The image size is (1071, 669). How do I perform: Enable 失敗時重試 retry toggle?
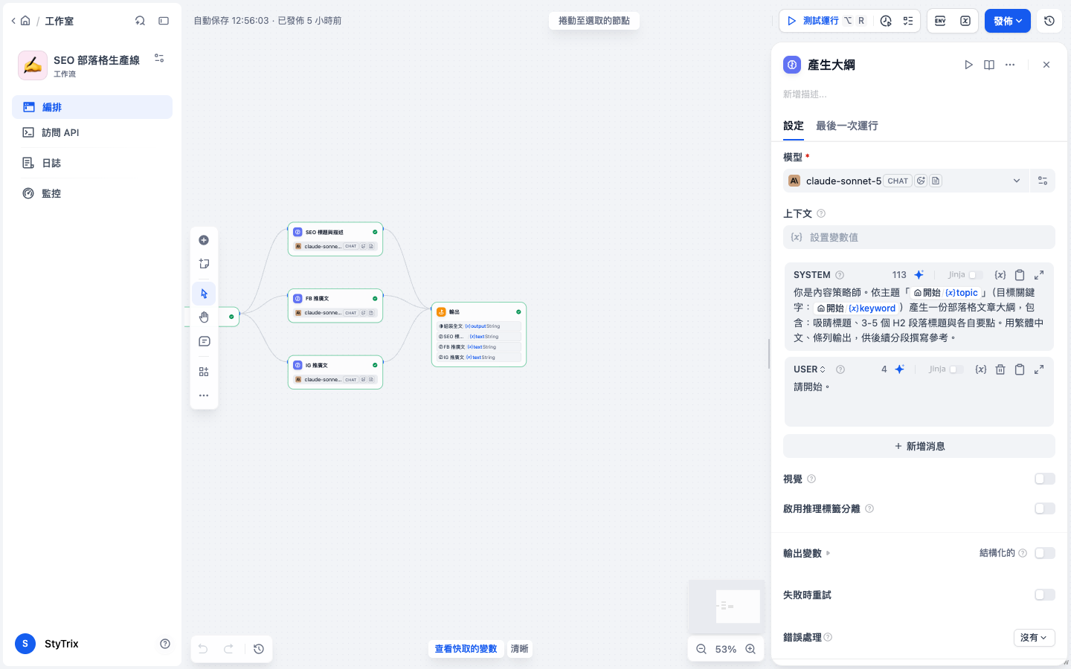(x=1045, y=595)
